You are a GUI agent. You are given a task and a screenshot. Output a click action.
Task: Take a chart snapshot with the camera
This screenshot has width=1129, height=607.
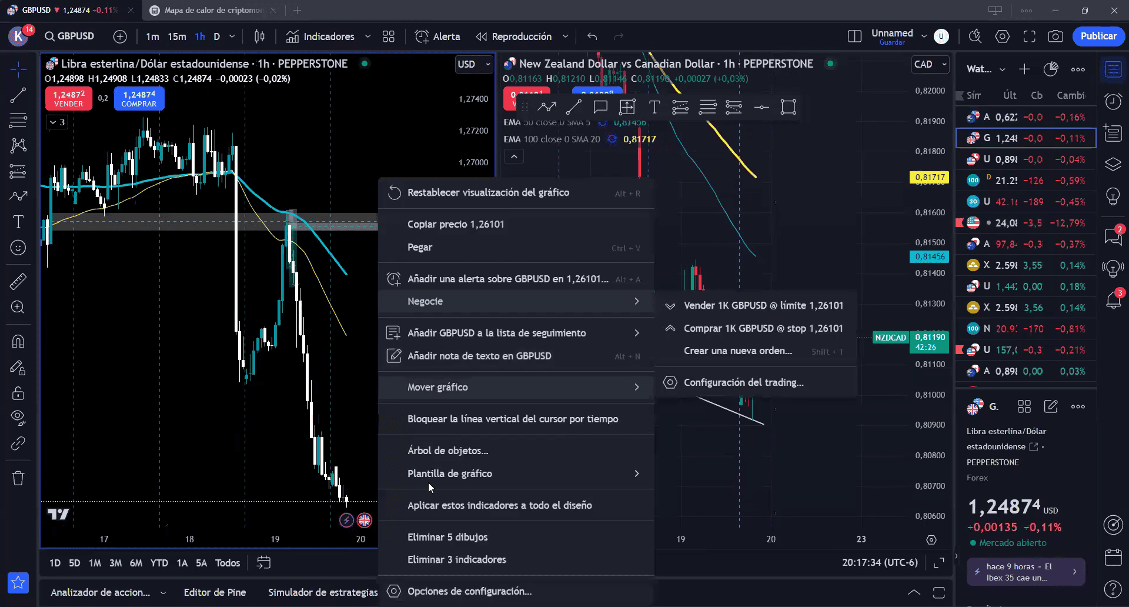pos(1055,36)
